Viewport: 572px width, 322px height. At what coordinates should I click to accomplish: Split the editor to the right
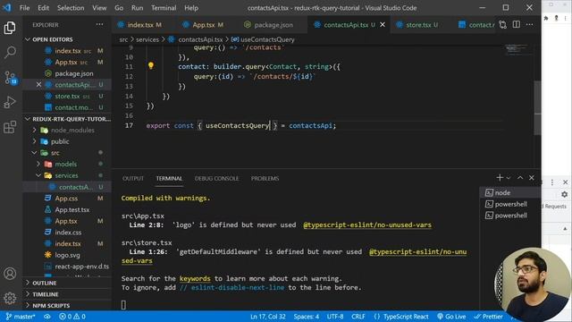pyautogui.click(x=517, y=25)
